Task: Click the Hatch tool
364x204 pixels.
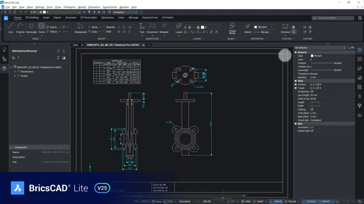Action: pyautogui.click(x=52, y=27)
